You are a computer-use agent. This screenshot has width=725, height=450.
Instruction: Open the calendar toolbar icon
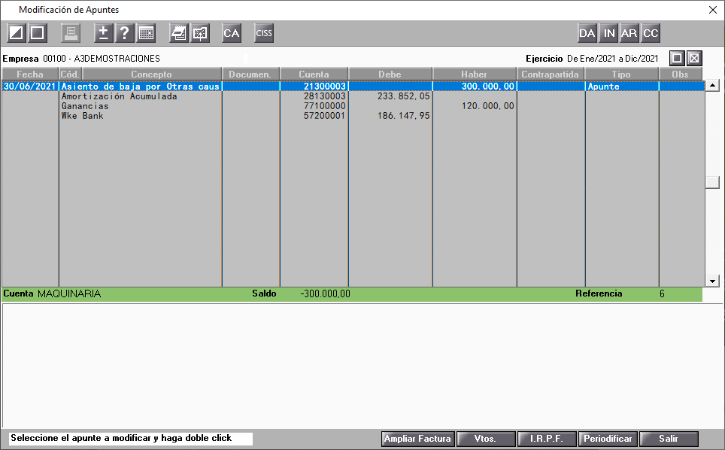[x=146, y=33]
